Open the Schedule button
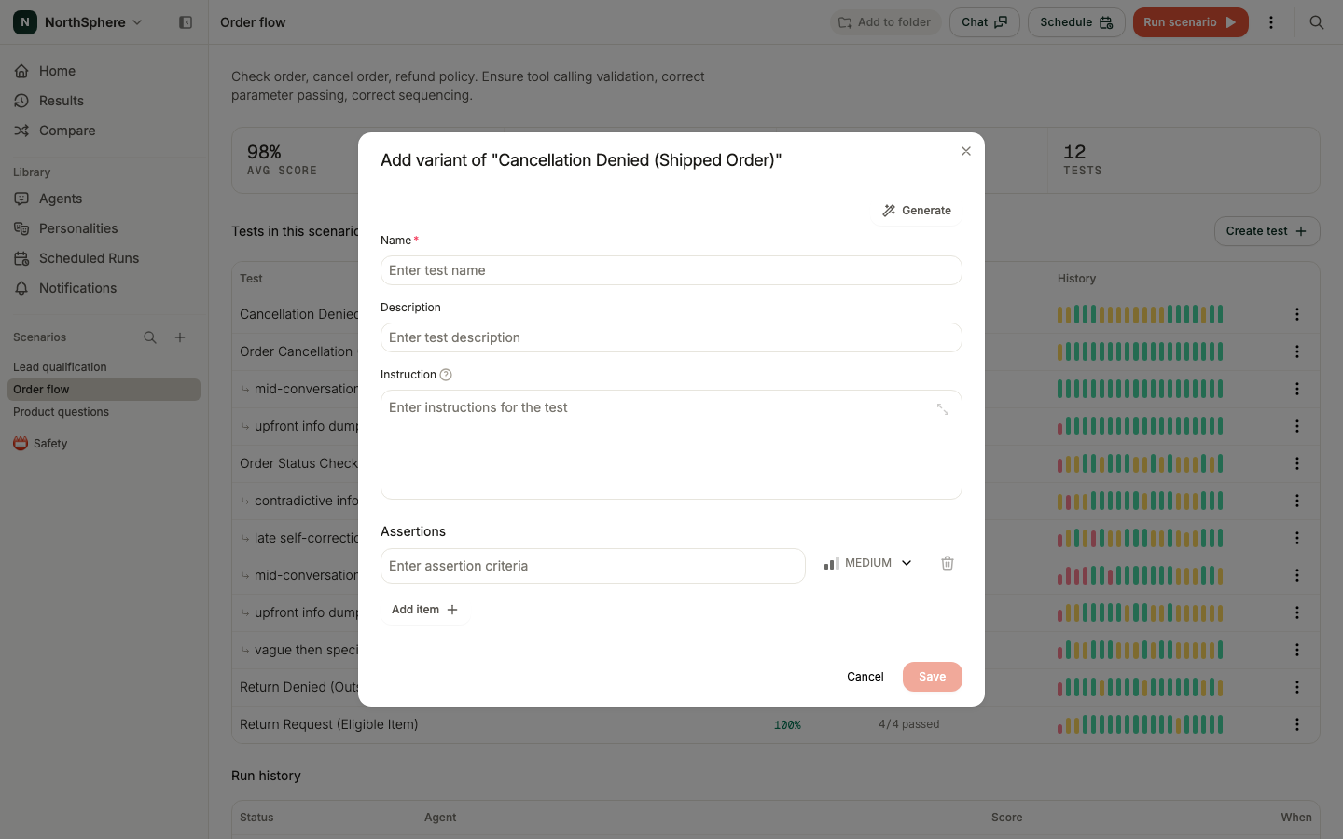The image size is (1343, 839). click(1076, 22)
